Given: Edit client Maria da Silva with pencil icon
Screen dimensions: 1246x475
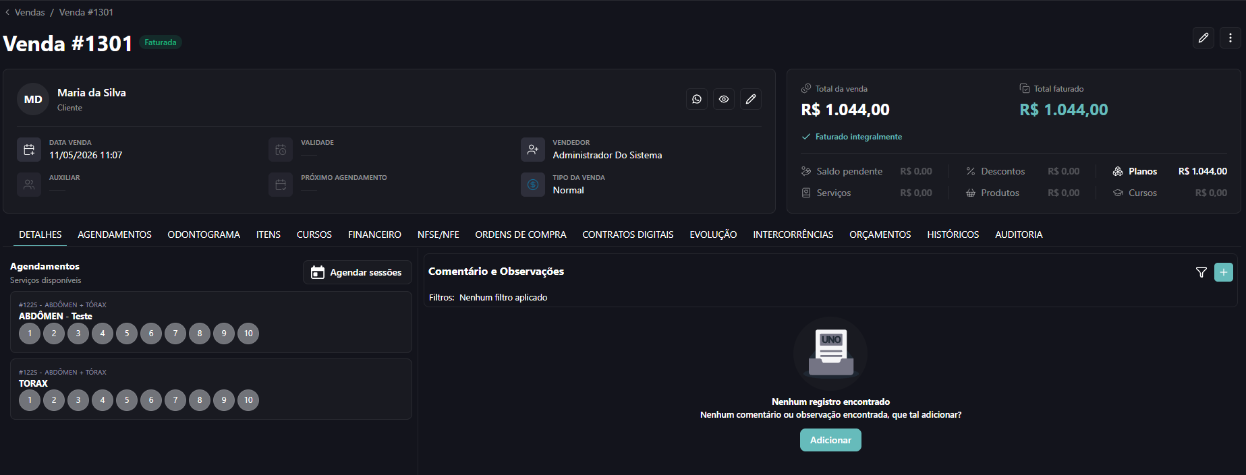Looking at the screenshot, I should (751, 99).
